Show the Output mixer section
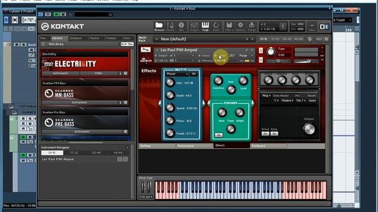 coord(194,26)
